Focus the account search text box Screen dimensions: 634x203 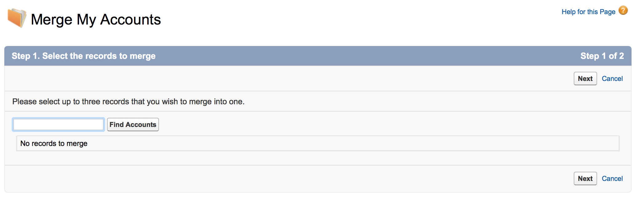coord(58,124)
